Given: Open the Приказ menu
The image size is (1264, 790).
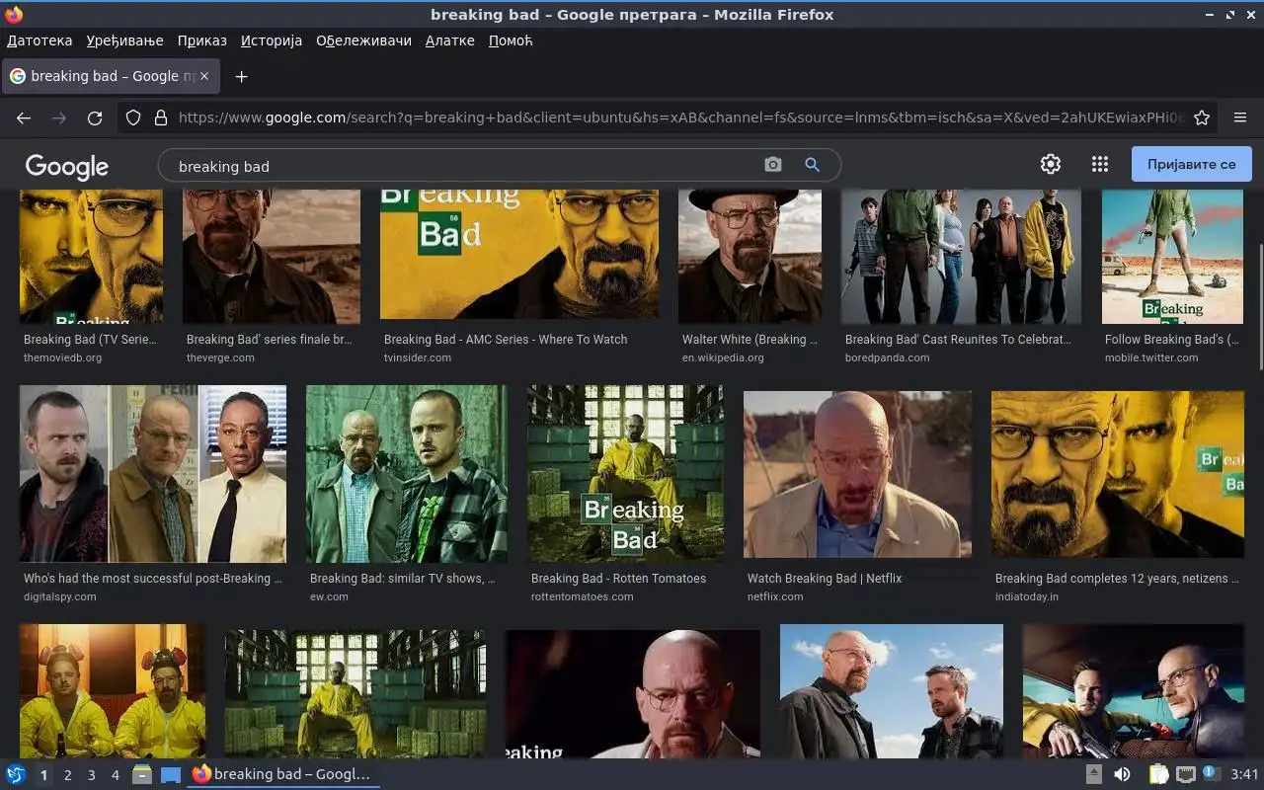Looking at the screenshot, I should click(202, 40).
